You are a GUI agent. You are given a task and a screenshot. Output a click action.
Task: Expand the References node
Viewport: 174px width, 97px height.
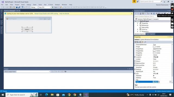pyautogui.click(x=138, y=25)
